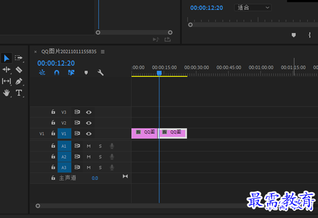This screenshot has height=218, width=318.
Task: Select the second QQ图 clip on V1
Action: coord(173,134)
